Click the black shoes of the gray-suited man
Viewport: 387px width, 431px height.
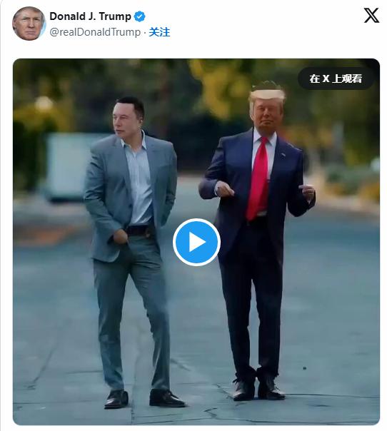coord(144,399)
